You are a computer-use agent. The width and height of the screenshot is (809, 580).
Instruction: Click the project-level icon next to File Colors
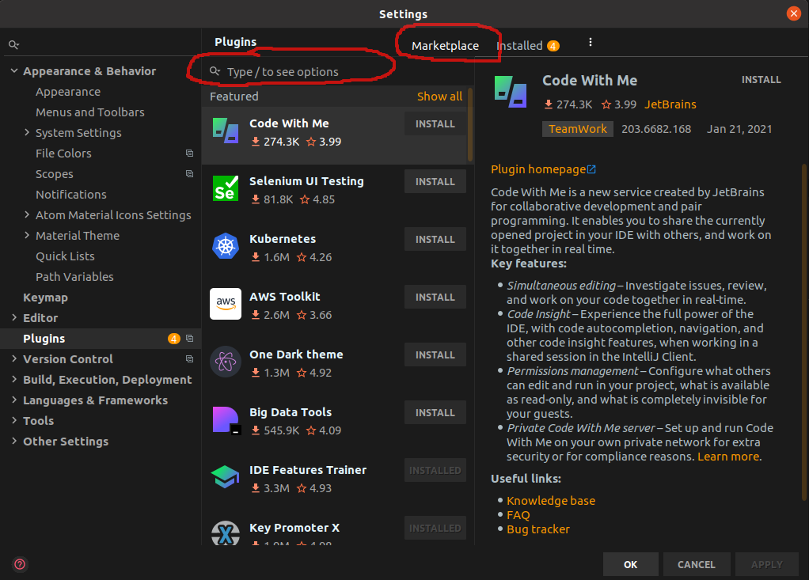coord(189,154)
